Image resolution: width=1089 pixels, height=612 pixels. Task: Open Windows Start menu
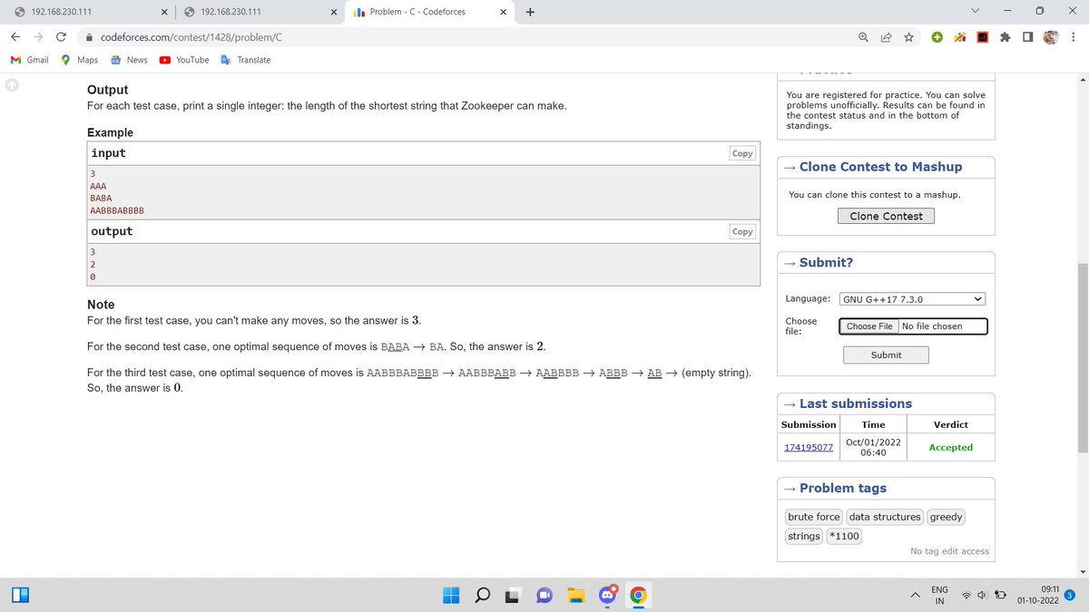pyautogui.click(x=452, y=596)
